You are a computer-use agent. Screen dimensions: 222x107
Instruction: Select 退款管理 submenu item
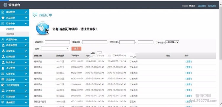click(10, 34)
